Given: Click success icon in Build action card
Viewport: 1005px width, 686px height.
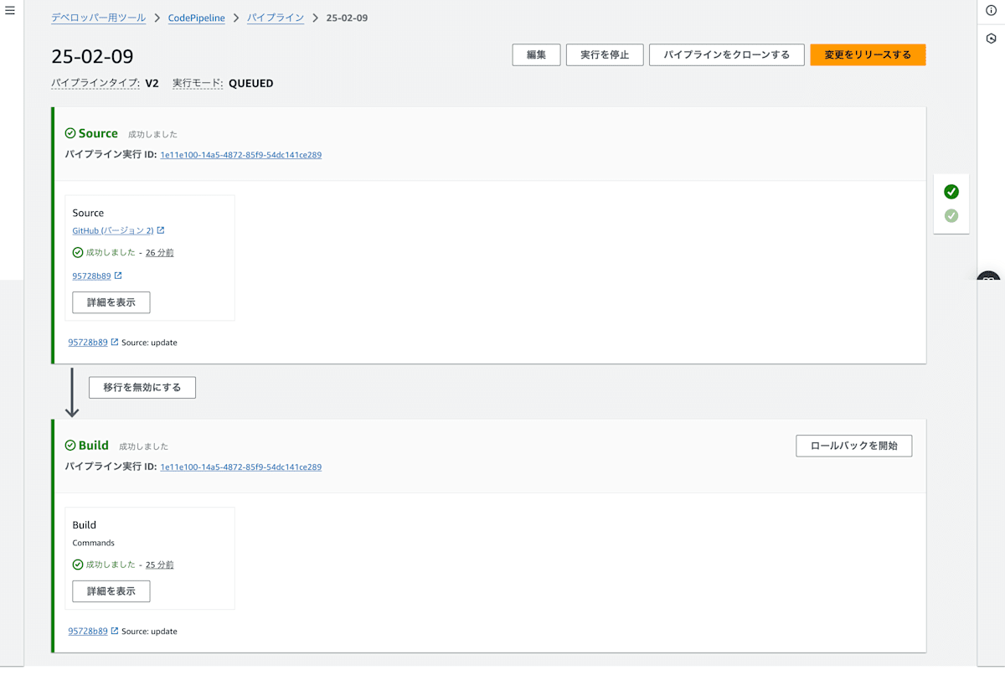Looking at the screenshot, I should tap(78, 565).
